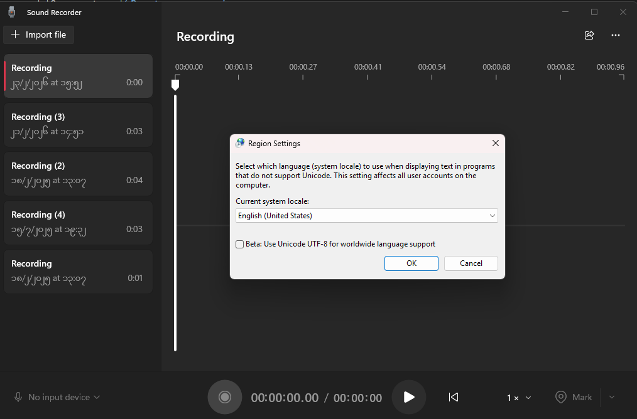Click the 0:03 duration of Recording (4)
This screenshot has height=419, width=637.
pyautogui.click(x=134, y=229)
